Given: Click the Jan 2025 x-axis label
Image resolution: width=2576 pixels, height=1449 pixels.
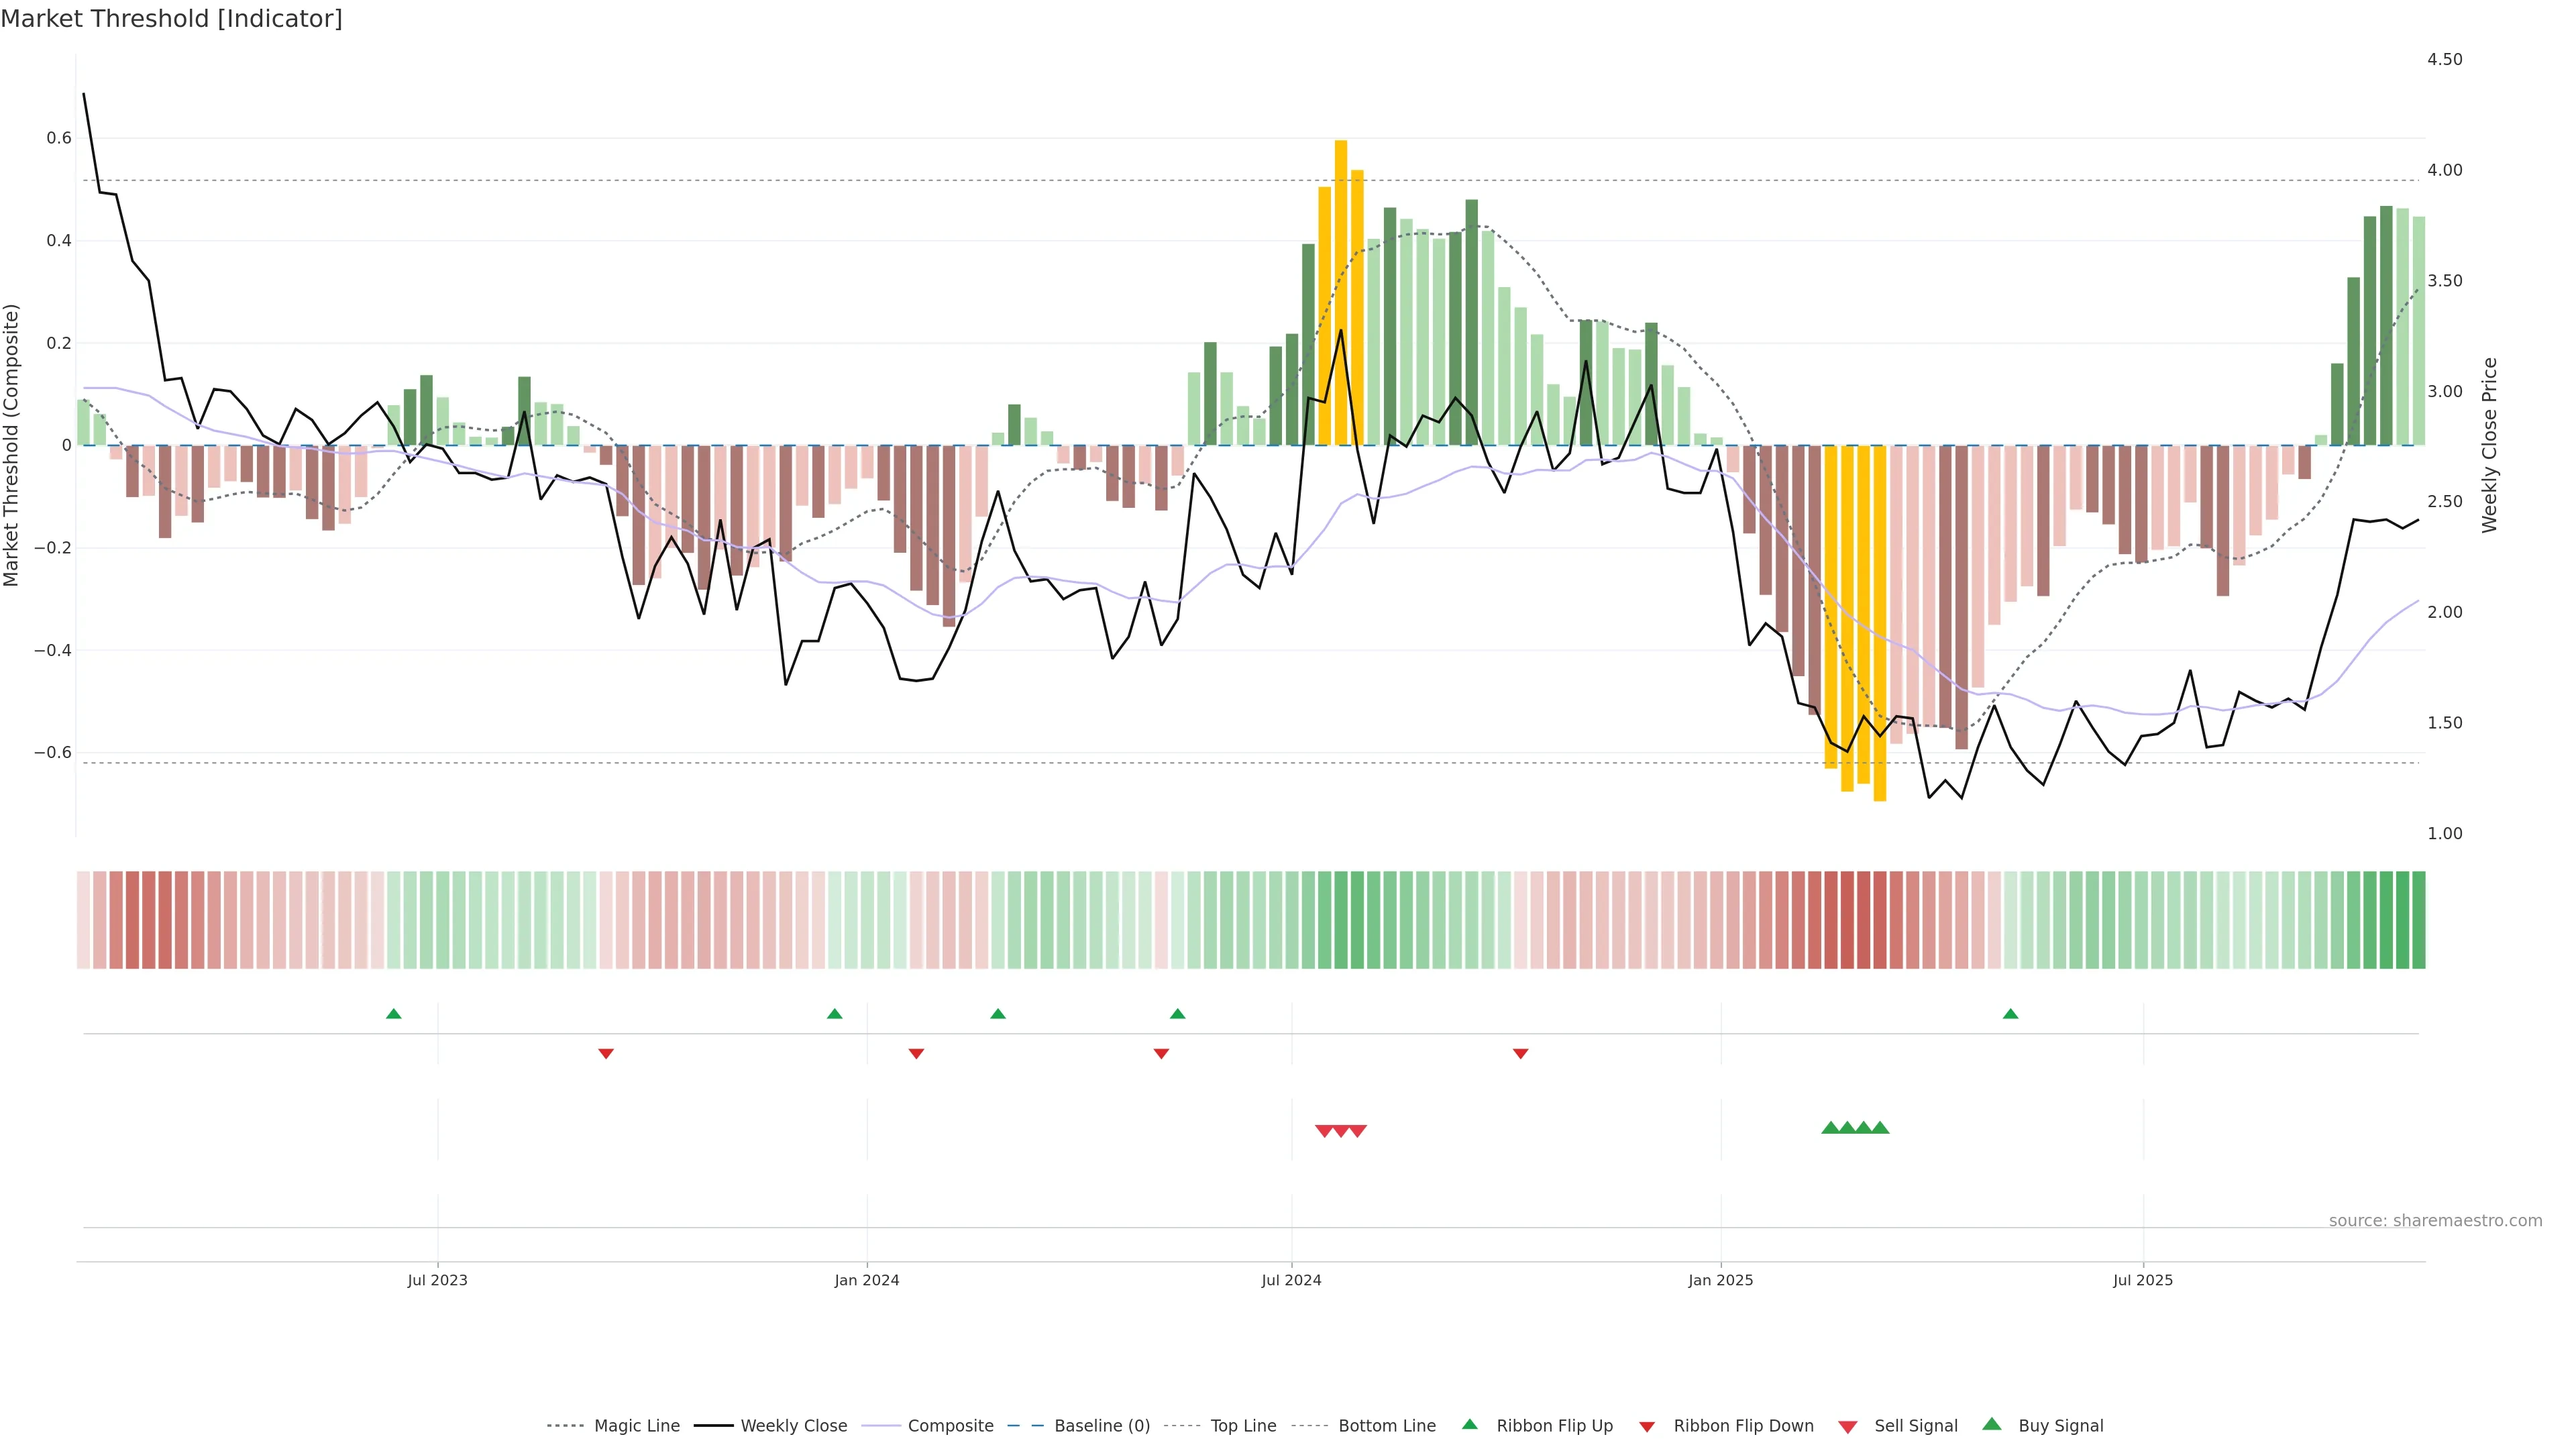Looking at the screenshot, I should point(1720,1280).
